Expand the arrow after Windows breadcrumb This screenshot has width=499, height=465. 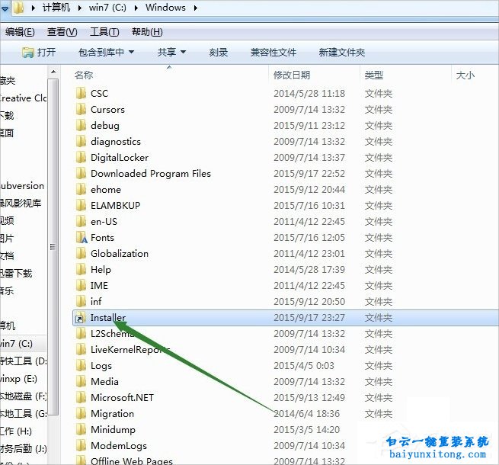pos(195,8)
